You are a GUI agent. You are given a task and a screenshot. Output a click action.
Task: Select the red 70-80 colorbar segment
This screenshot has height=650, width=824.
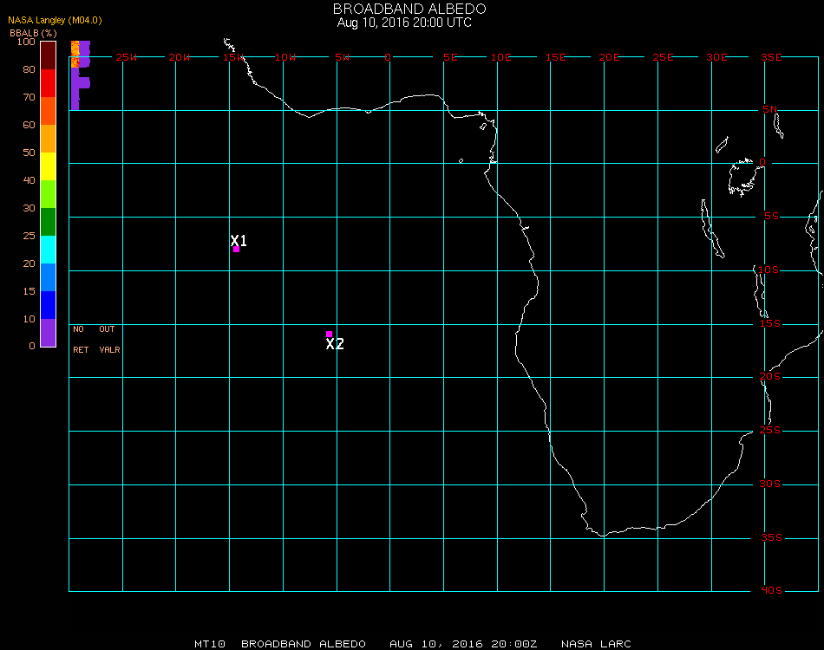[x=49, y=83]
